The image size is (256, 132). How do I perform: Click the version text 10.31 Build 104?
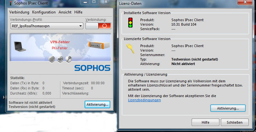(184, 25)
